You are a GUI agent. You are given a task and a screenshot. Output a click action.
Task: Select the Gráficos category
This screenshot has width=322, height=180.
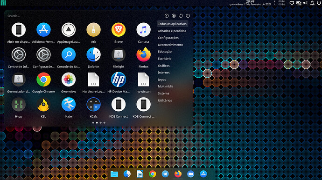pyautogui.click(x=164, y=66)
